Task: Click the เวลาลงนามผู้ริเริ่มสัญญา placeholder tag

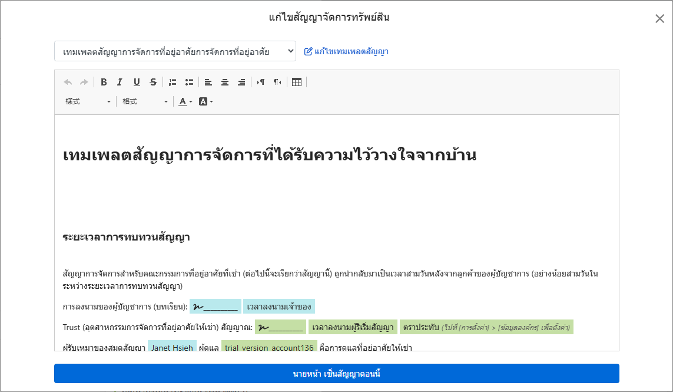Action: 353,327
